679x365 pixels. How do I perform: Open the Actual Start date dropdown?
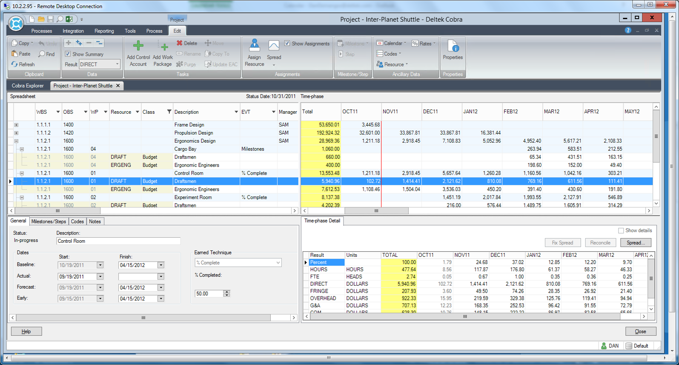[x=100, y=276]
